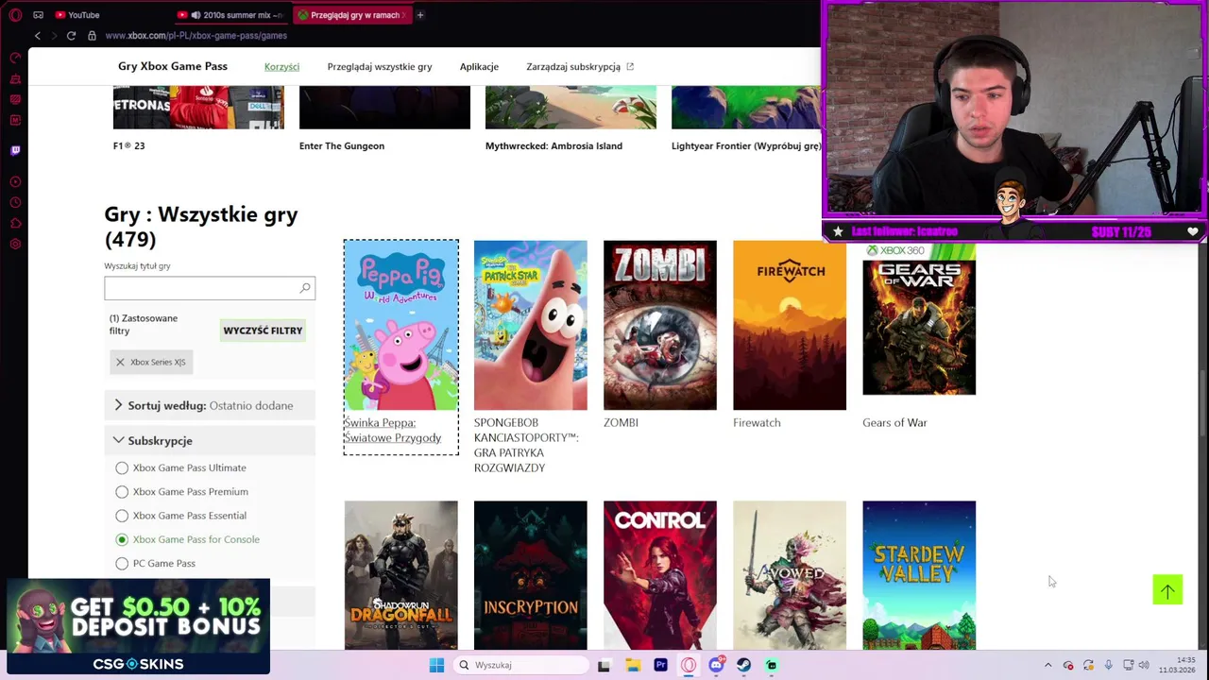The image size is (1209, 680).
Task: Reload the Xbox page
Action: pyautogui.click(x=71, y=36)
